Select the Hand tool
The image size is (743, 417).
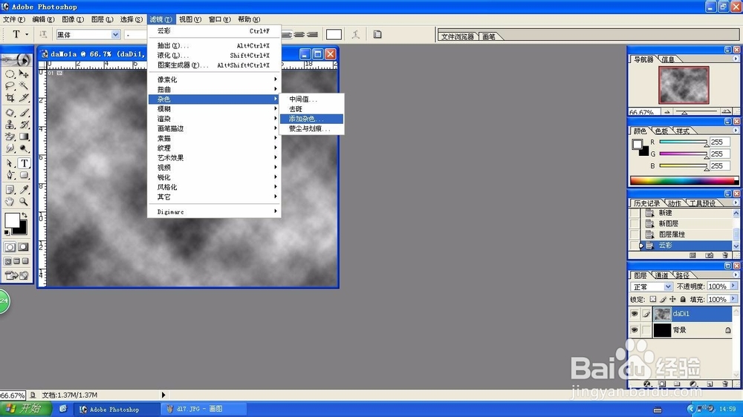10,202
